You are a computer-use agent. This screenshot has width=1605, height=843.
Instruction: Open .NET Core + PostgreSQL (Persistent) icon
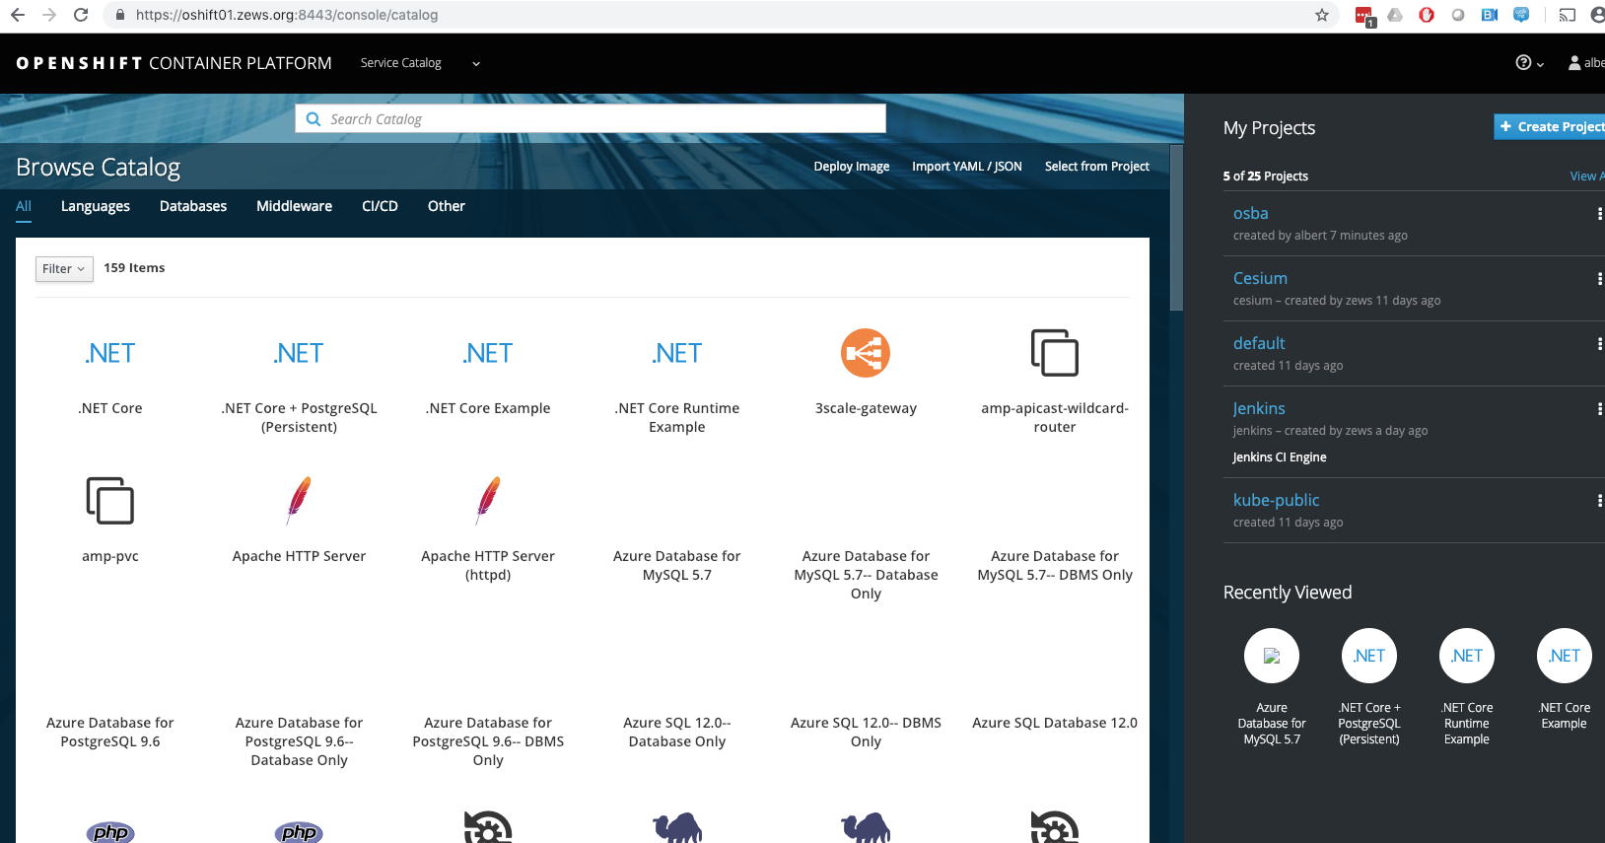click(x=299, y=353)
